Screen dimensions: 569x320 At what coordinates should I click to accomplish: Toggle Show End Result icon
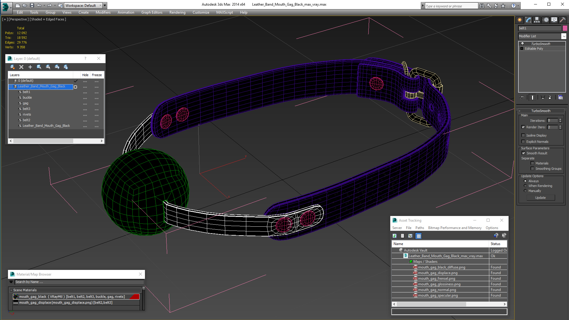coord(533,97)
